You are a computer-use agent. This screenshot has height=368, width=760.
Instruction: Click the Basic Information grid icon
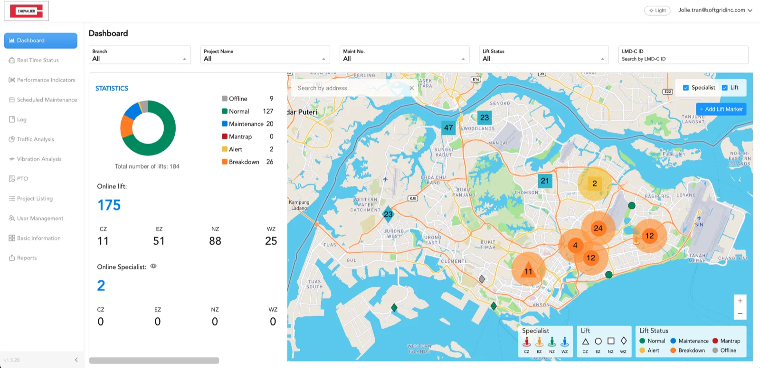click(12, 238)
